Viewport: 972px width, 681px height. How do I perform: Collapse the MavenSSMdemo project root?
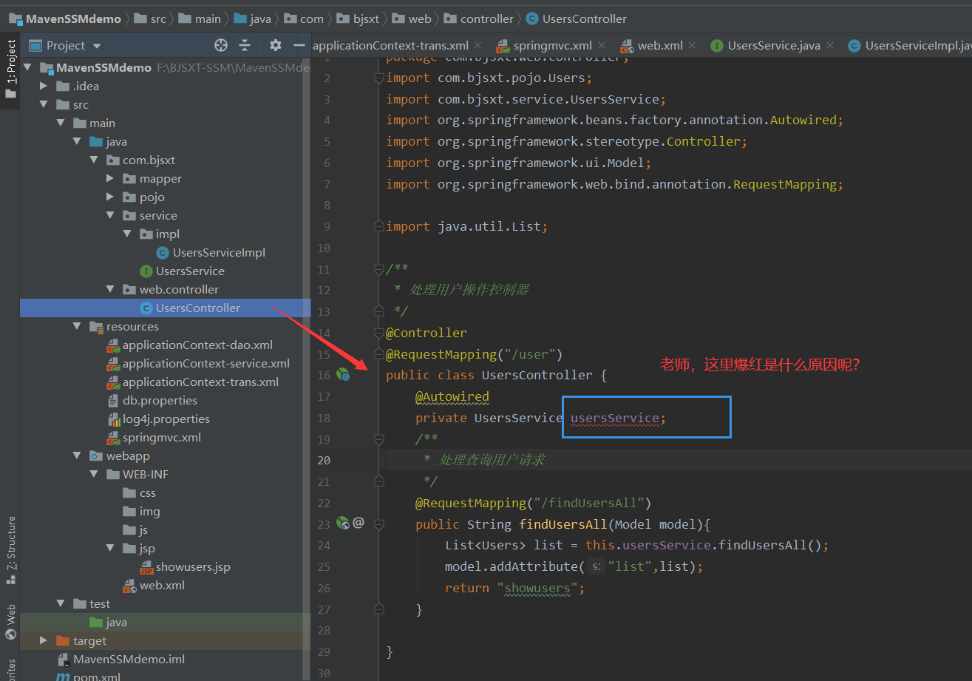pos(28,67)
